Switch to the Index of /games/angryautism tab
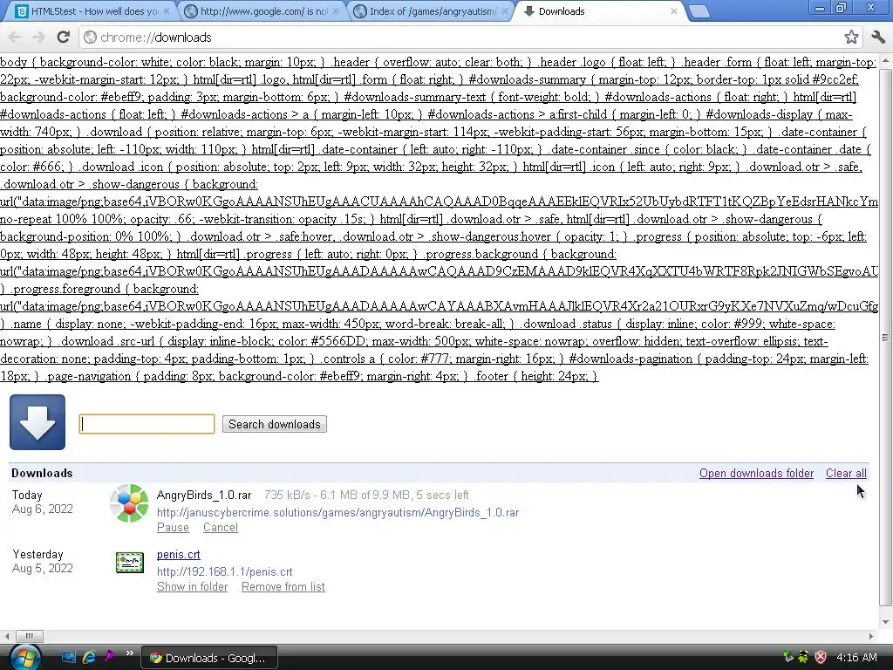Viewport: 893px width, 670px height. [431, 11]
